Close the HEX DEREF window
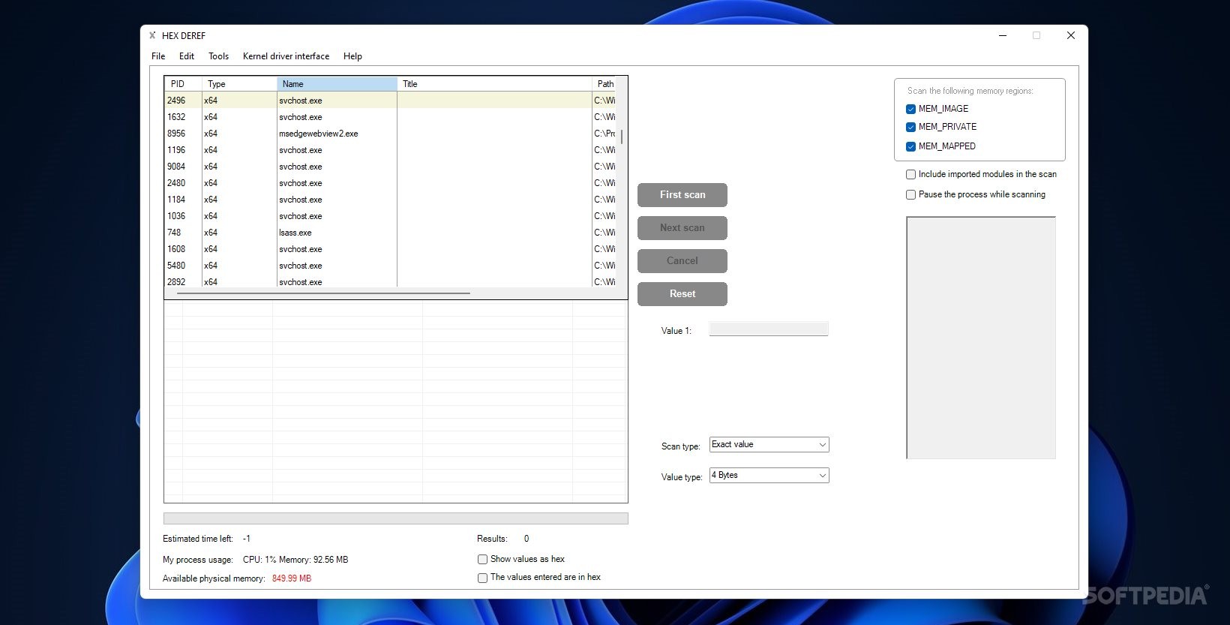 tap(1071, 35)
